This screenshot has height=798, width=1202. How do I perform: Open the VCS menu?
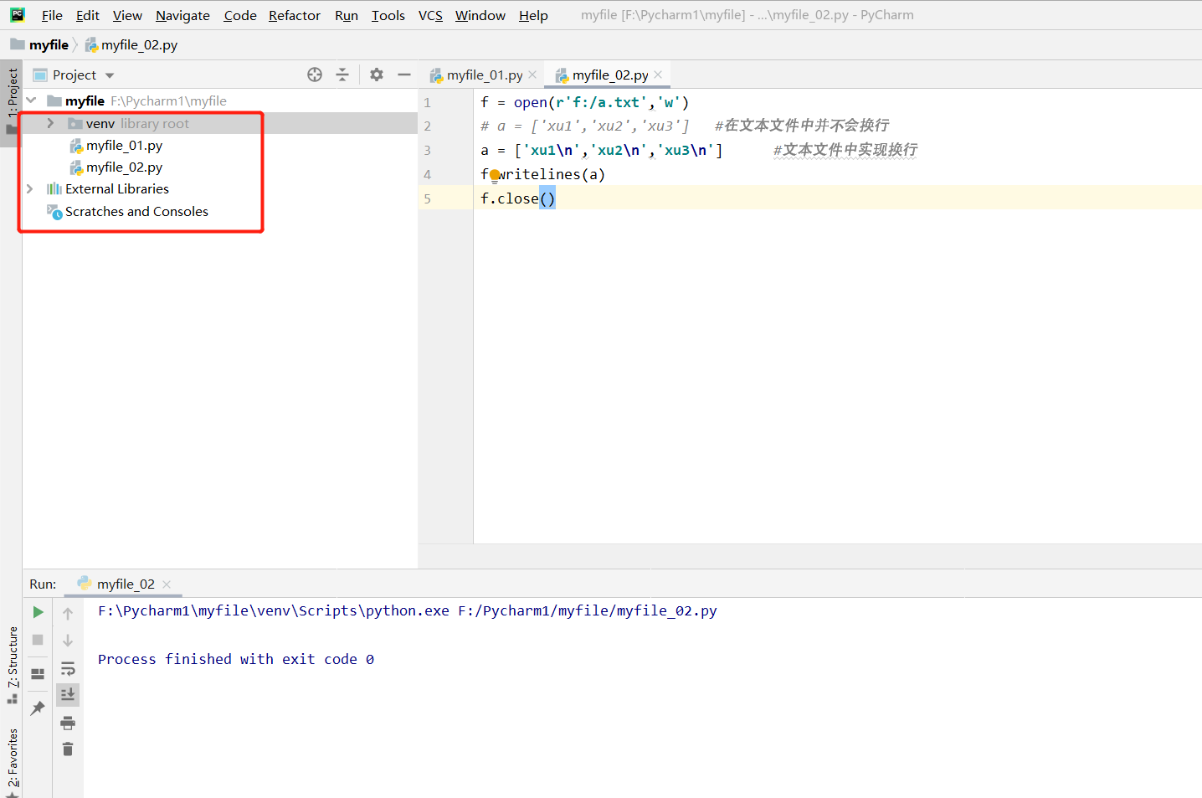[x=430, y=15]
